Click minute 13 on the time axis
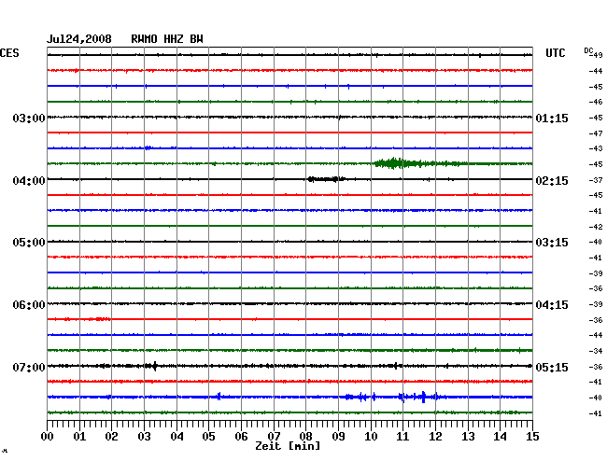 point(468,437)
